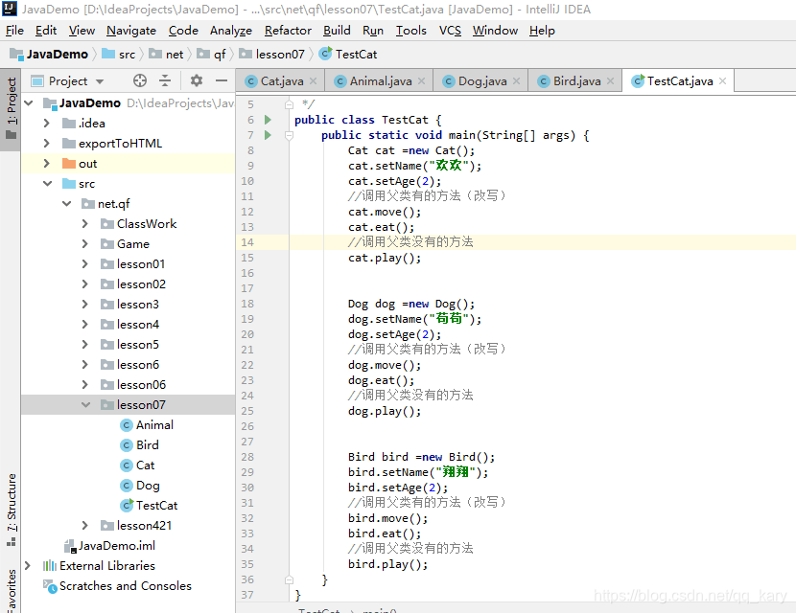This screenshot has height=613, width=796.
Task: Switch to the Bird.java tab
Action: click(576, 81)
